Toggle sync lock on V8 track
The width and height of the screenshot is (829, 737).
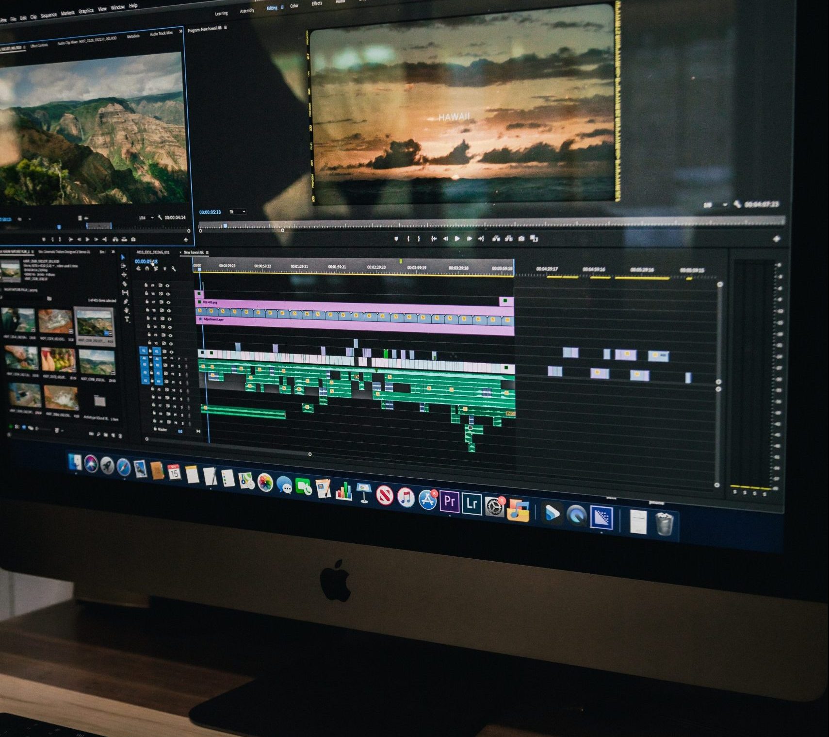click(x=161, y=294)
